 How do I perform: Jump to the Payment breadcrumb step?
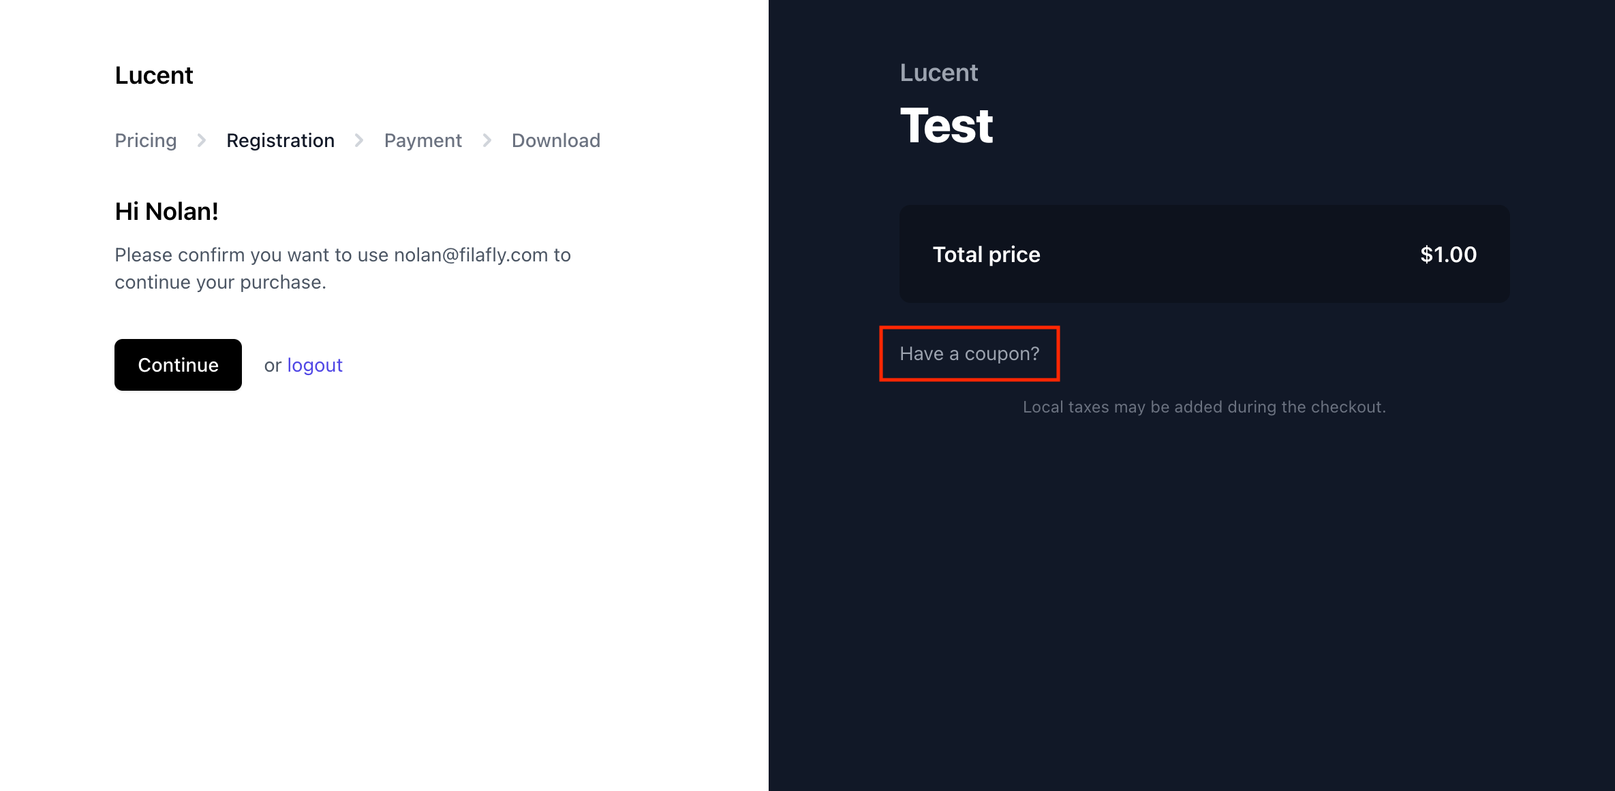[422, 140]
